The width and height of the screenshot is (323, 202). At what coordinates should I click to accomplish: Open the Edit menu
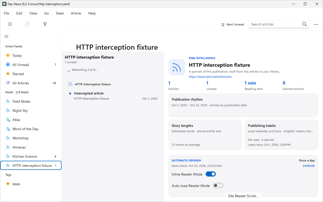point(19,13)
